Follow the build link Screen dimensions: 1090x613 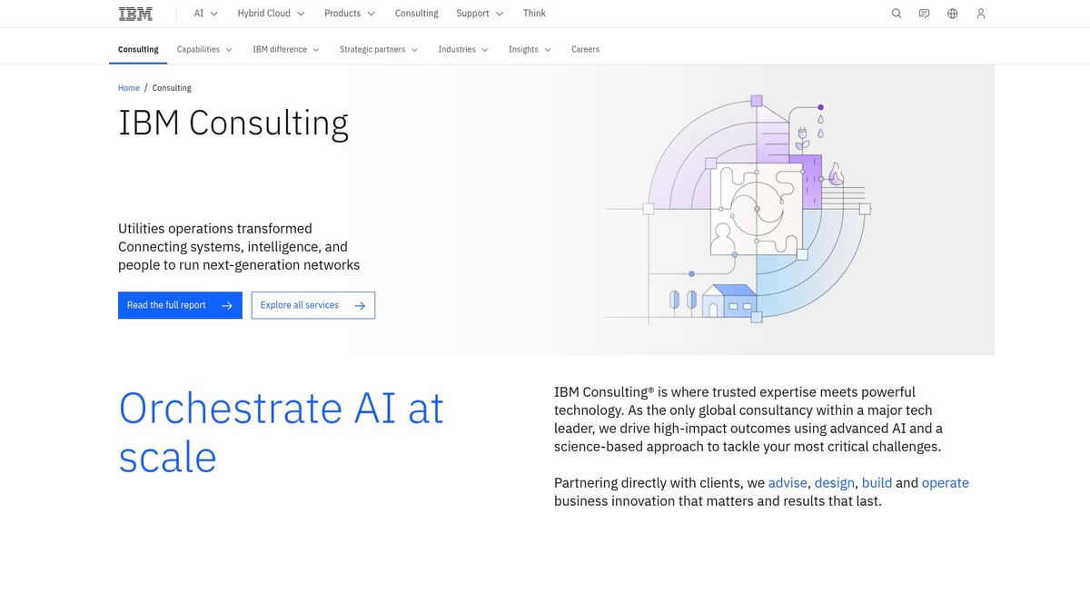[x=877, y=483]
